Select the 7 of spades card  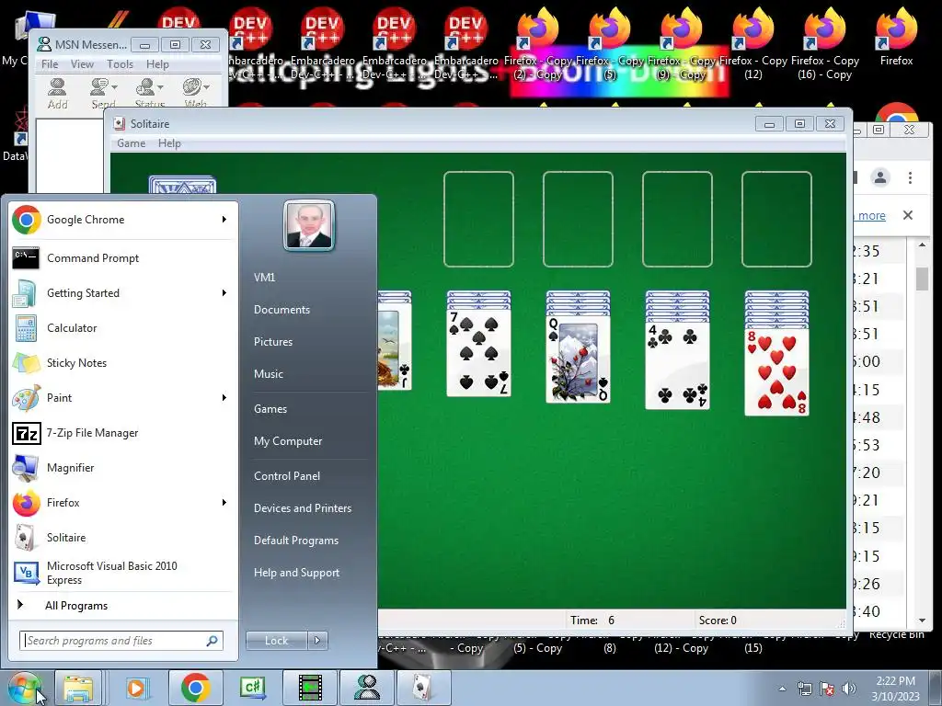(x=478, y=353)
